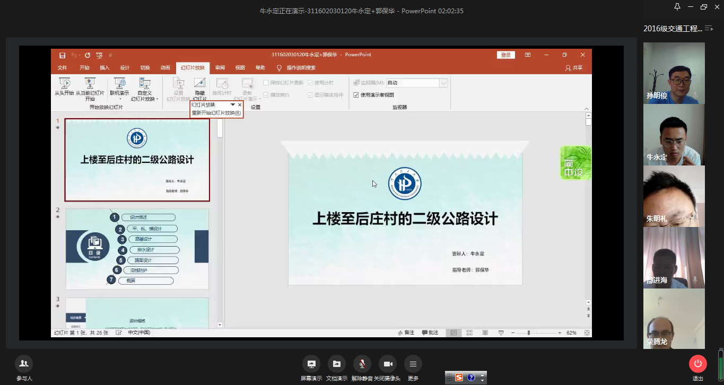Open the 动画 ribbon tab
This screenshot has height=385, width=724.
coord(165,68)
